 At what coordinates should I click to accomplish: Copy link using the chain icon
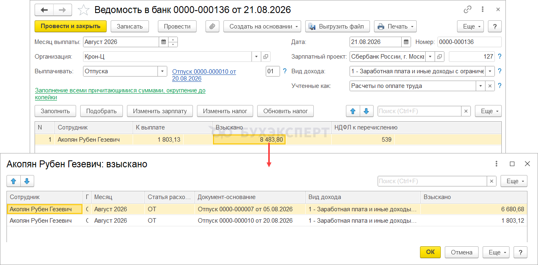pyautogui.click(x=468, y=10)
